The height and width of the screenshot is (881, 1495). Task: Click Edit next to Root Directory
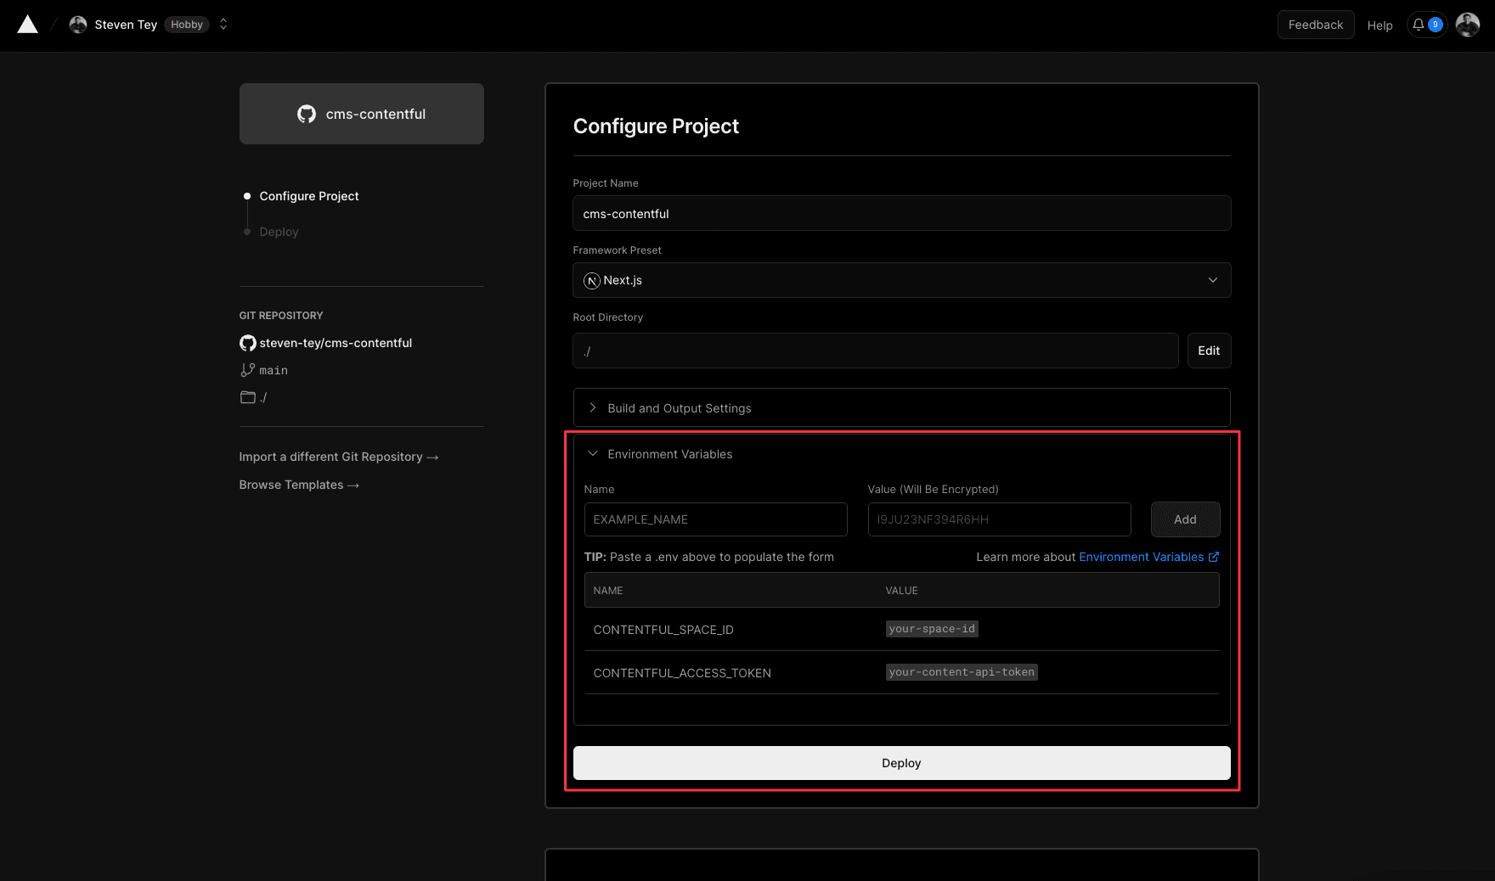[x=1208, y=351]
